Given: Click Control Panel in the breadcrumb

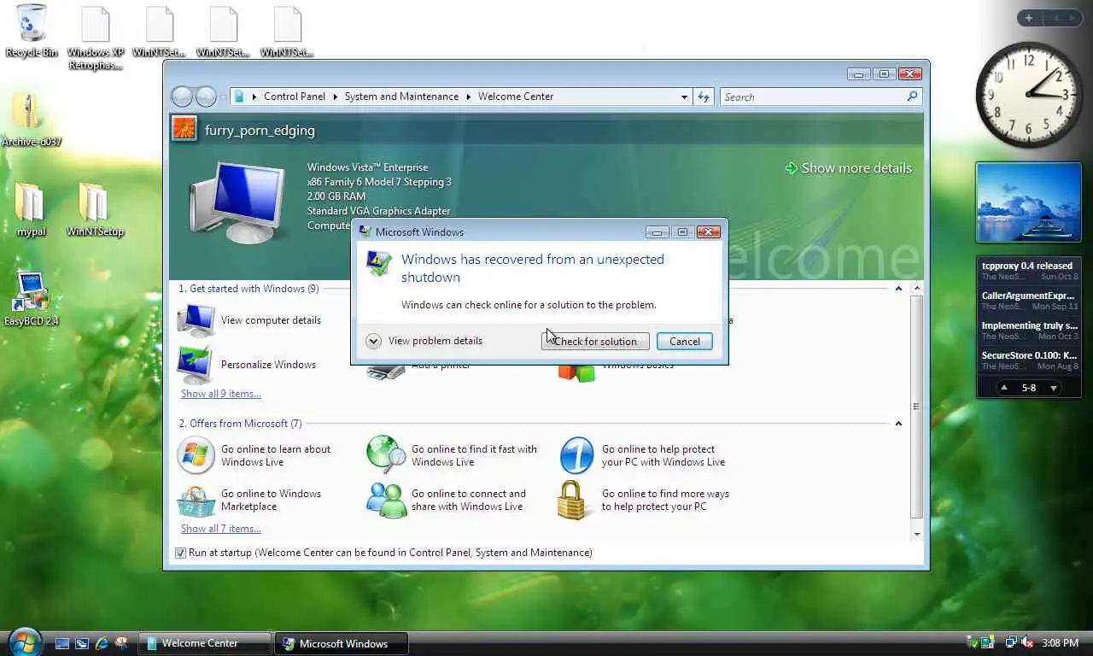Looking at the screenshot, I should coord(295,97).
